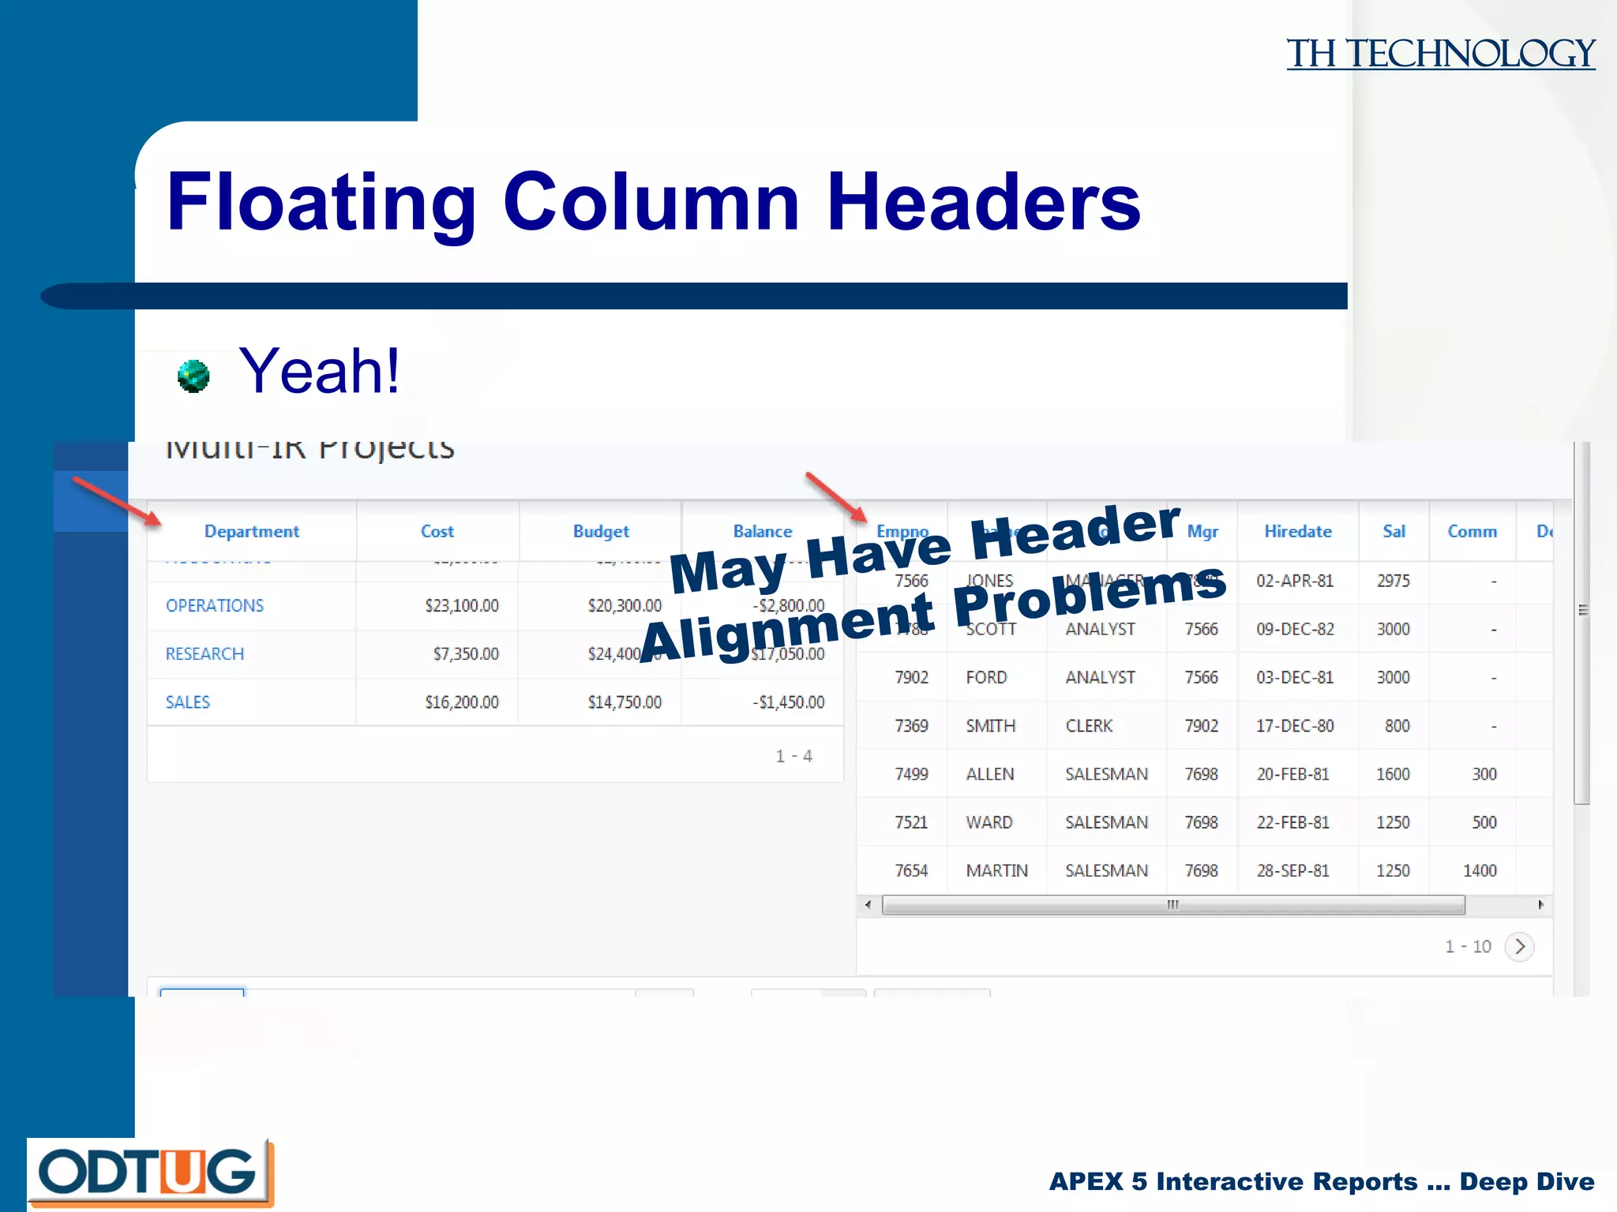Screen dimensions: 1617x1212
Task: Click the horizontal scrollbar right arrow
Action: [1541, 905]
